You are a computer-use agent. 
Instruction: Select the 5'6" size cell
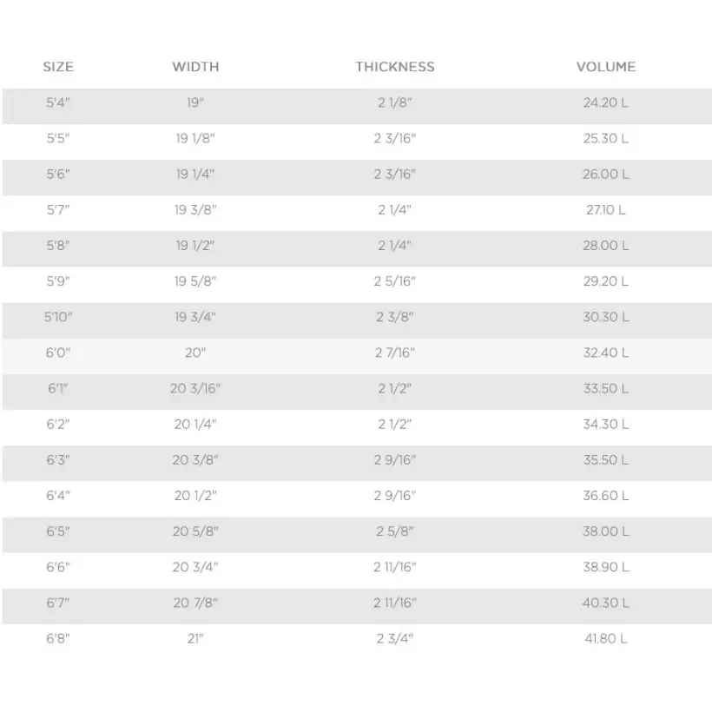pyautogui.click(x=58, y=175)
